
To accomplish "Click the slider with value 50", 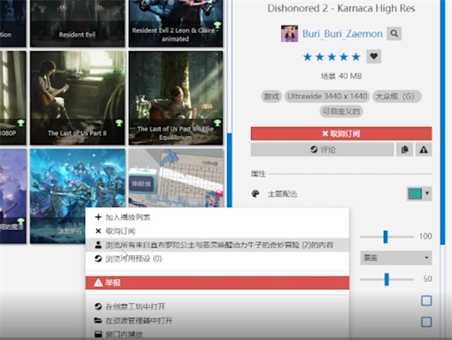I will (x=386, y=279).
